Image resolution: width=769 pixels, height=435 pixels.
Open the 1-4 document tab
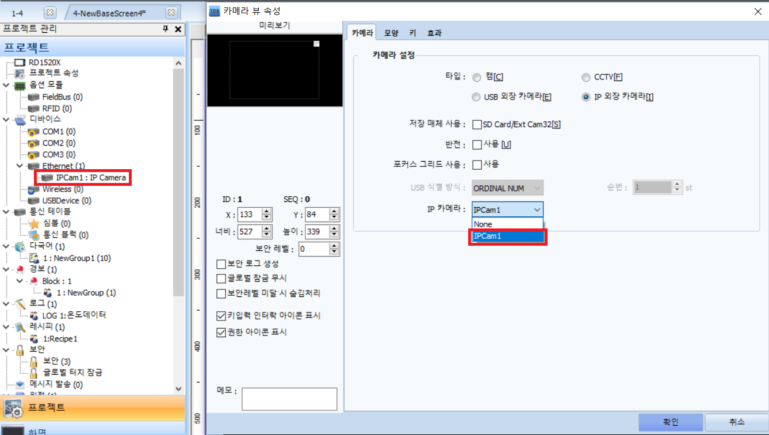pyautogui.click(x=17, y=12)
